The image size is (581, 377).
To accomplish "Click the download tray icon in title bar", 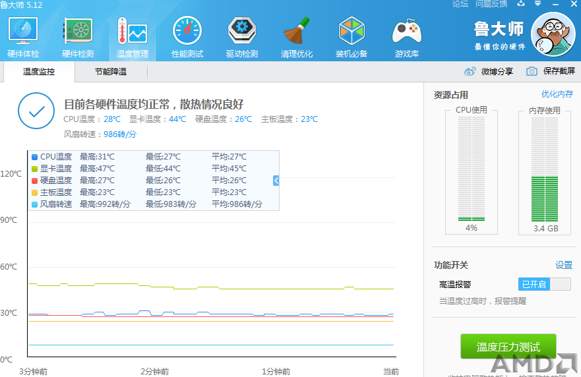I will point(521,3).
